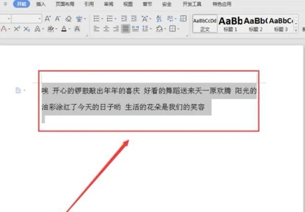
Task: Open the Chinese layout tool
Action: [x=145, y=18]
